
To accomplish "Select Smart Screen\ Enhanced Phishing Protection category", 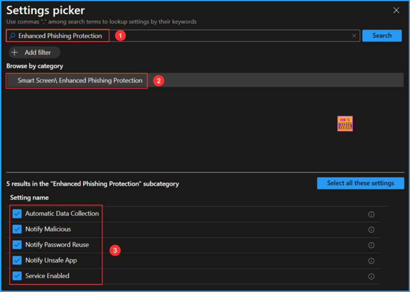I will coord(205,80).
